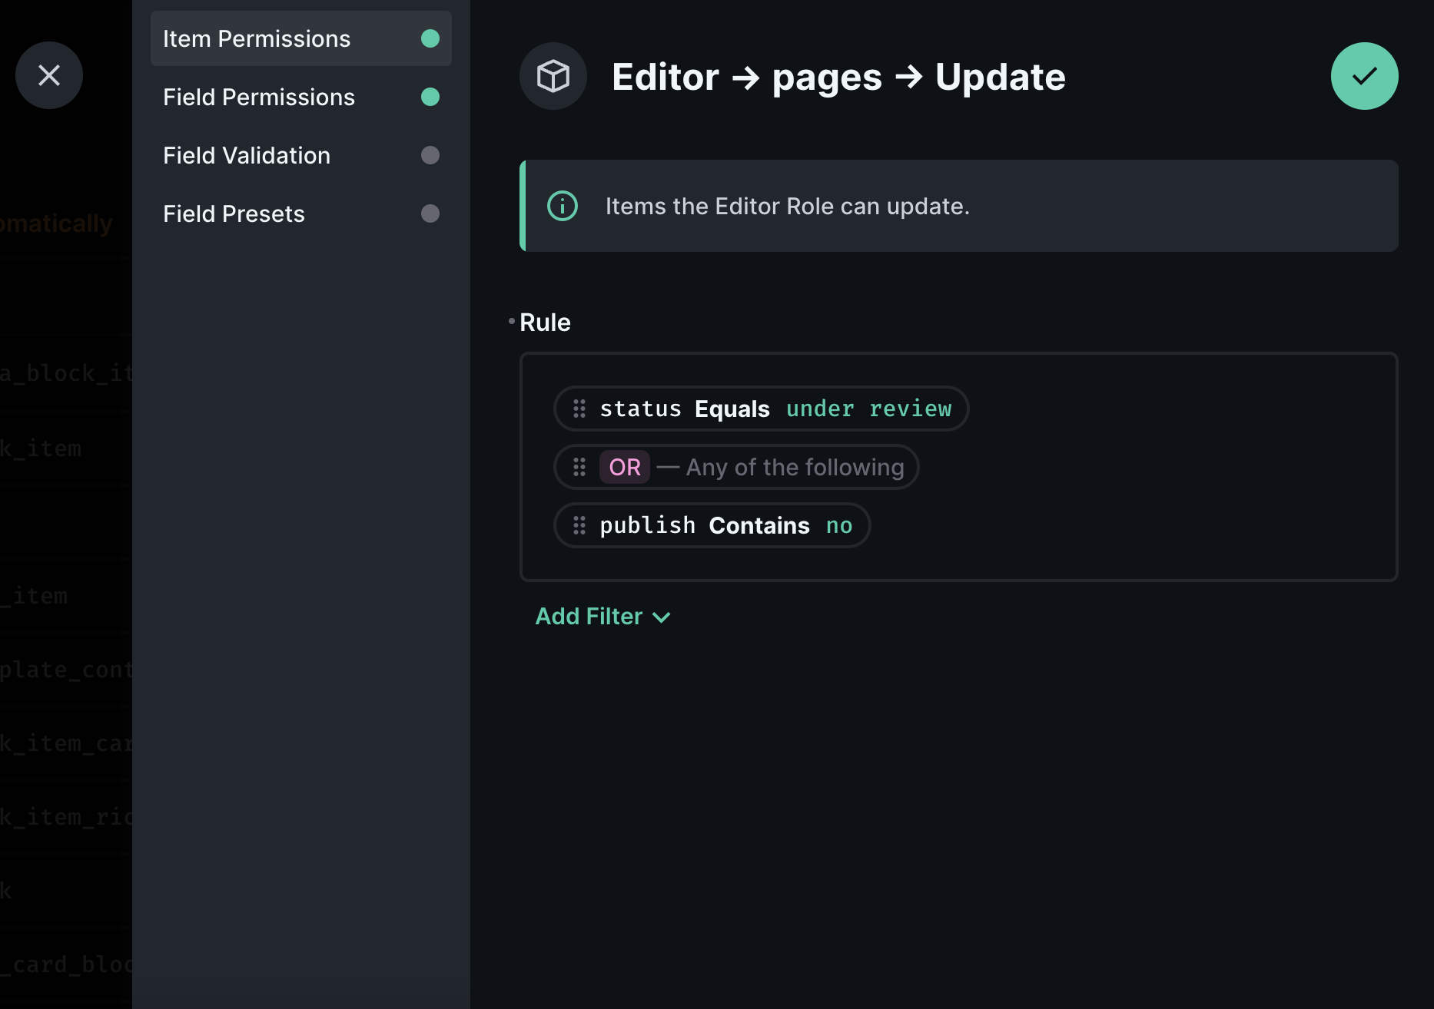Click the gray dot next to Field Presets

coord(430,213)
